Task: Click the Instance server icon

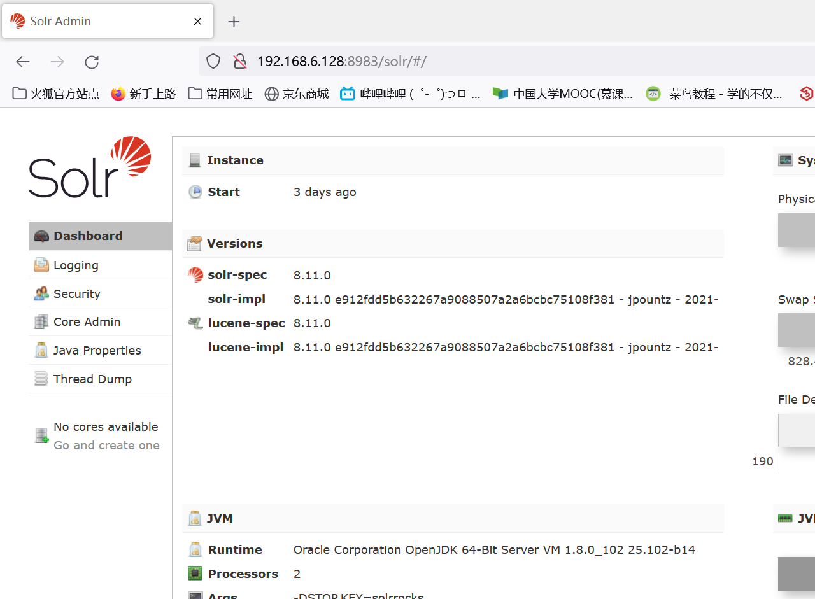Action: coord(195,160)
